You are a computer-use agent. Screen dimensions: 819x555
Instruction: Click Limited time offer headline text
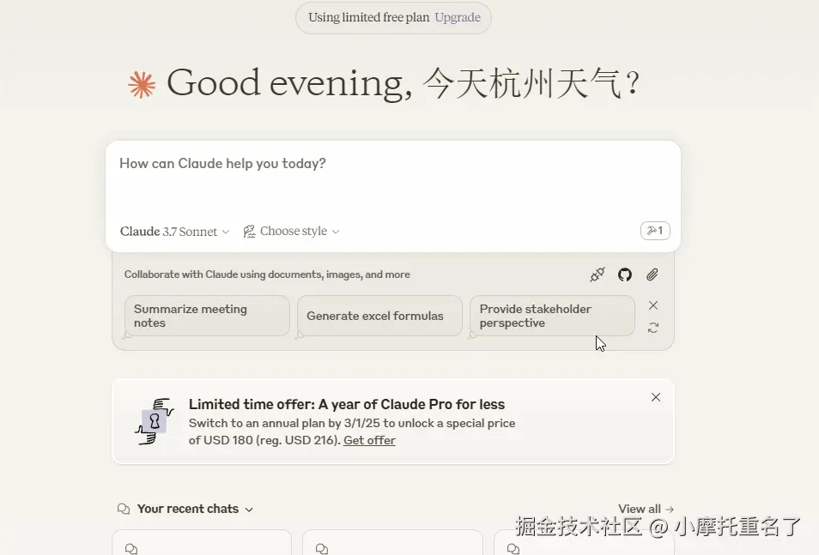[x=347, y=405]
